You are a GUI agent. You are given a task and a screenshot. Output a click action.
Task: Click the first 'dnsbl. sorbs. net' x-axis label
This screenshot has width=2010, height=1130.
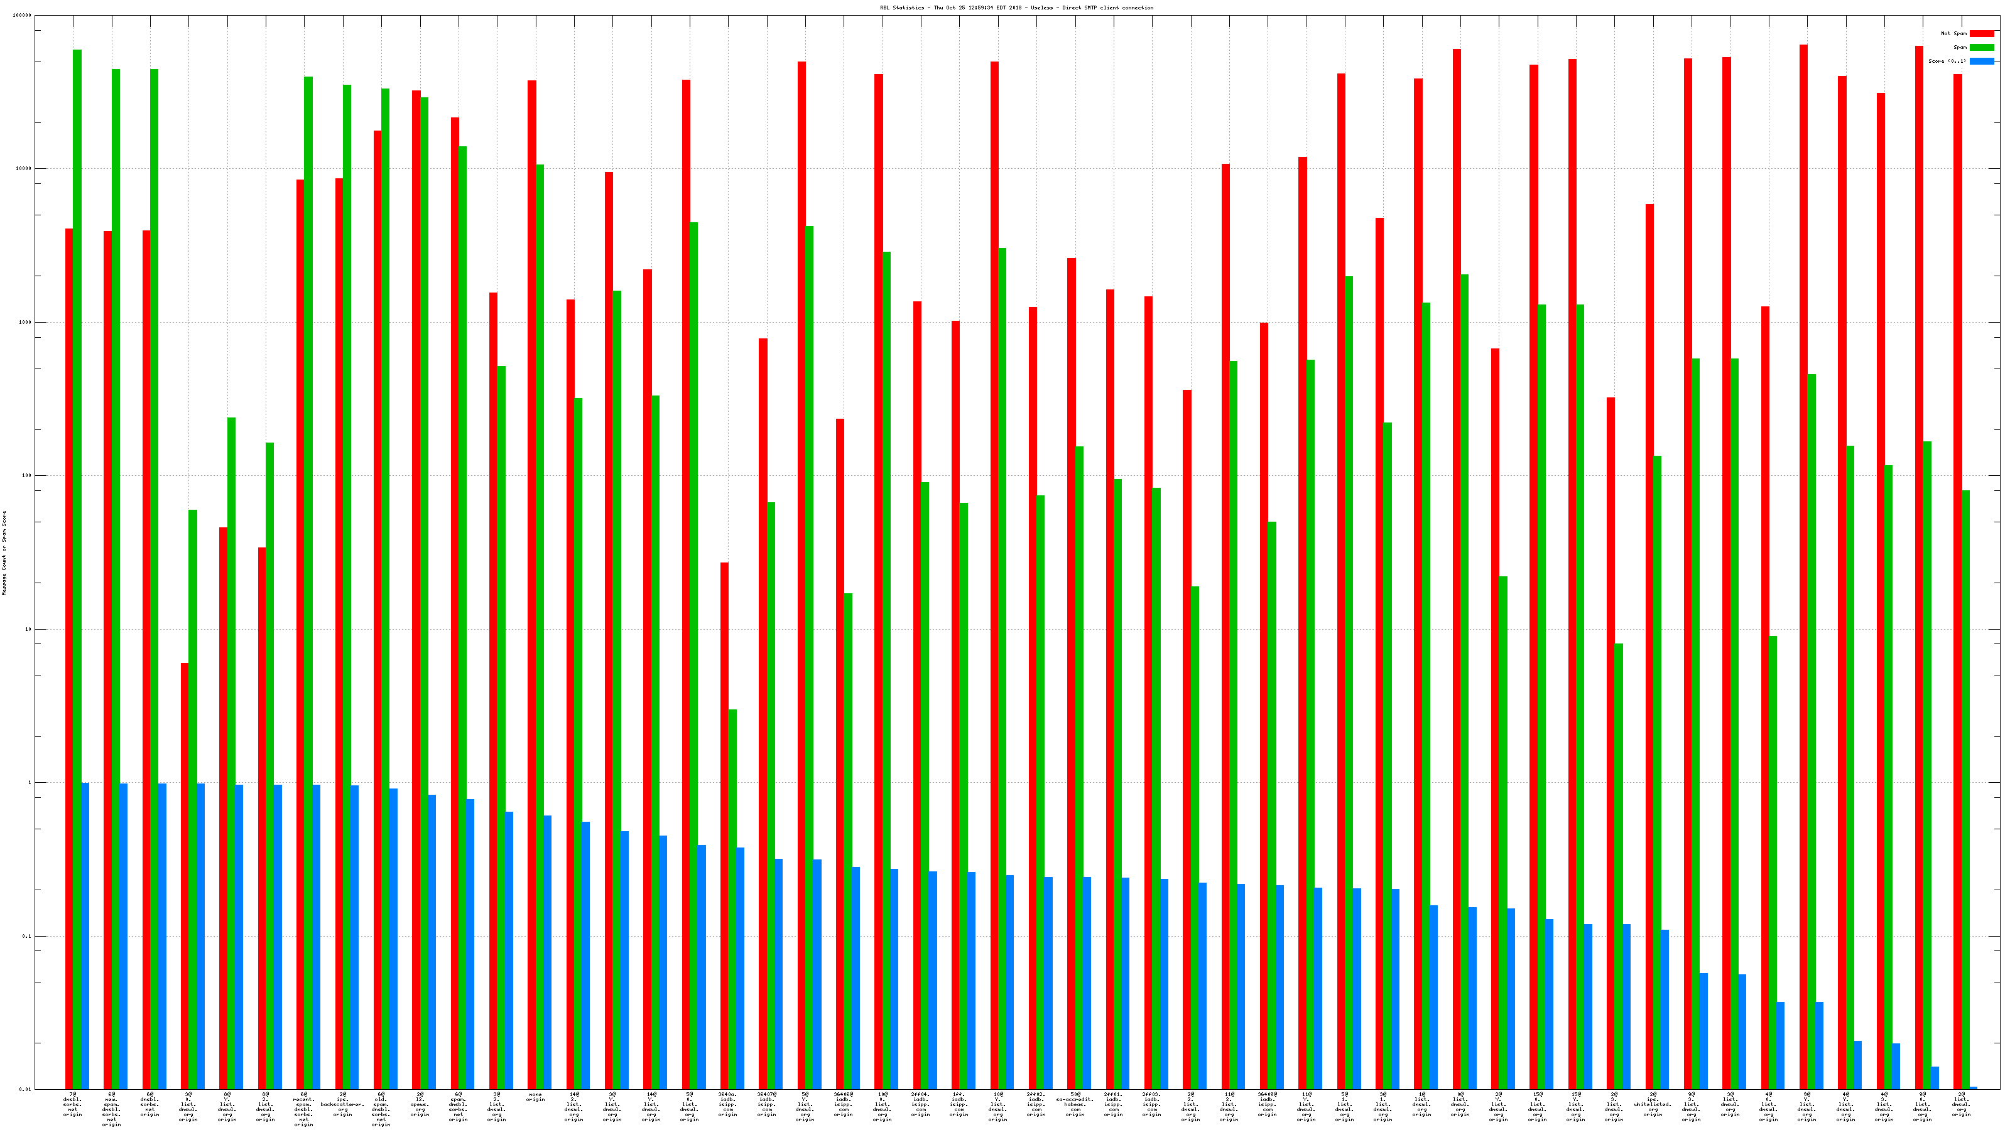[x=73, y=1104]
